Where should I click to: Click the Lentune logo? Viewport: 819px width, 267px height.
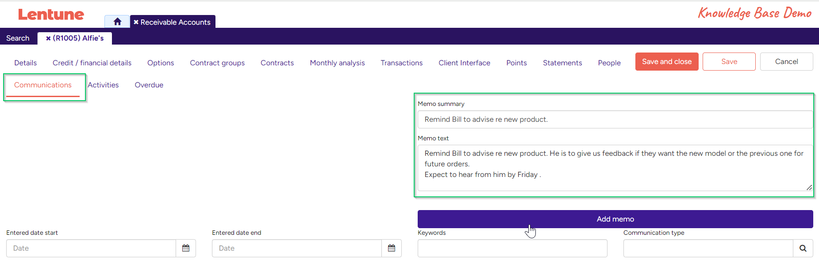(51, 15)
